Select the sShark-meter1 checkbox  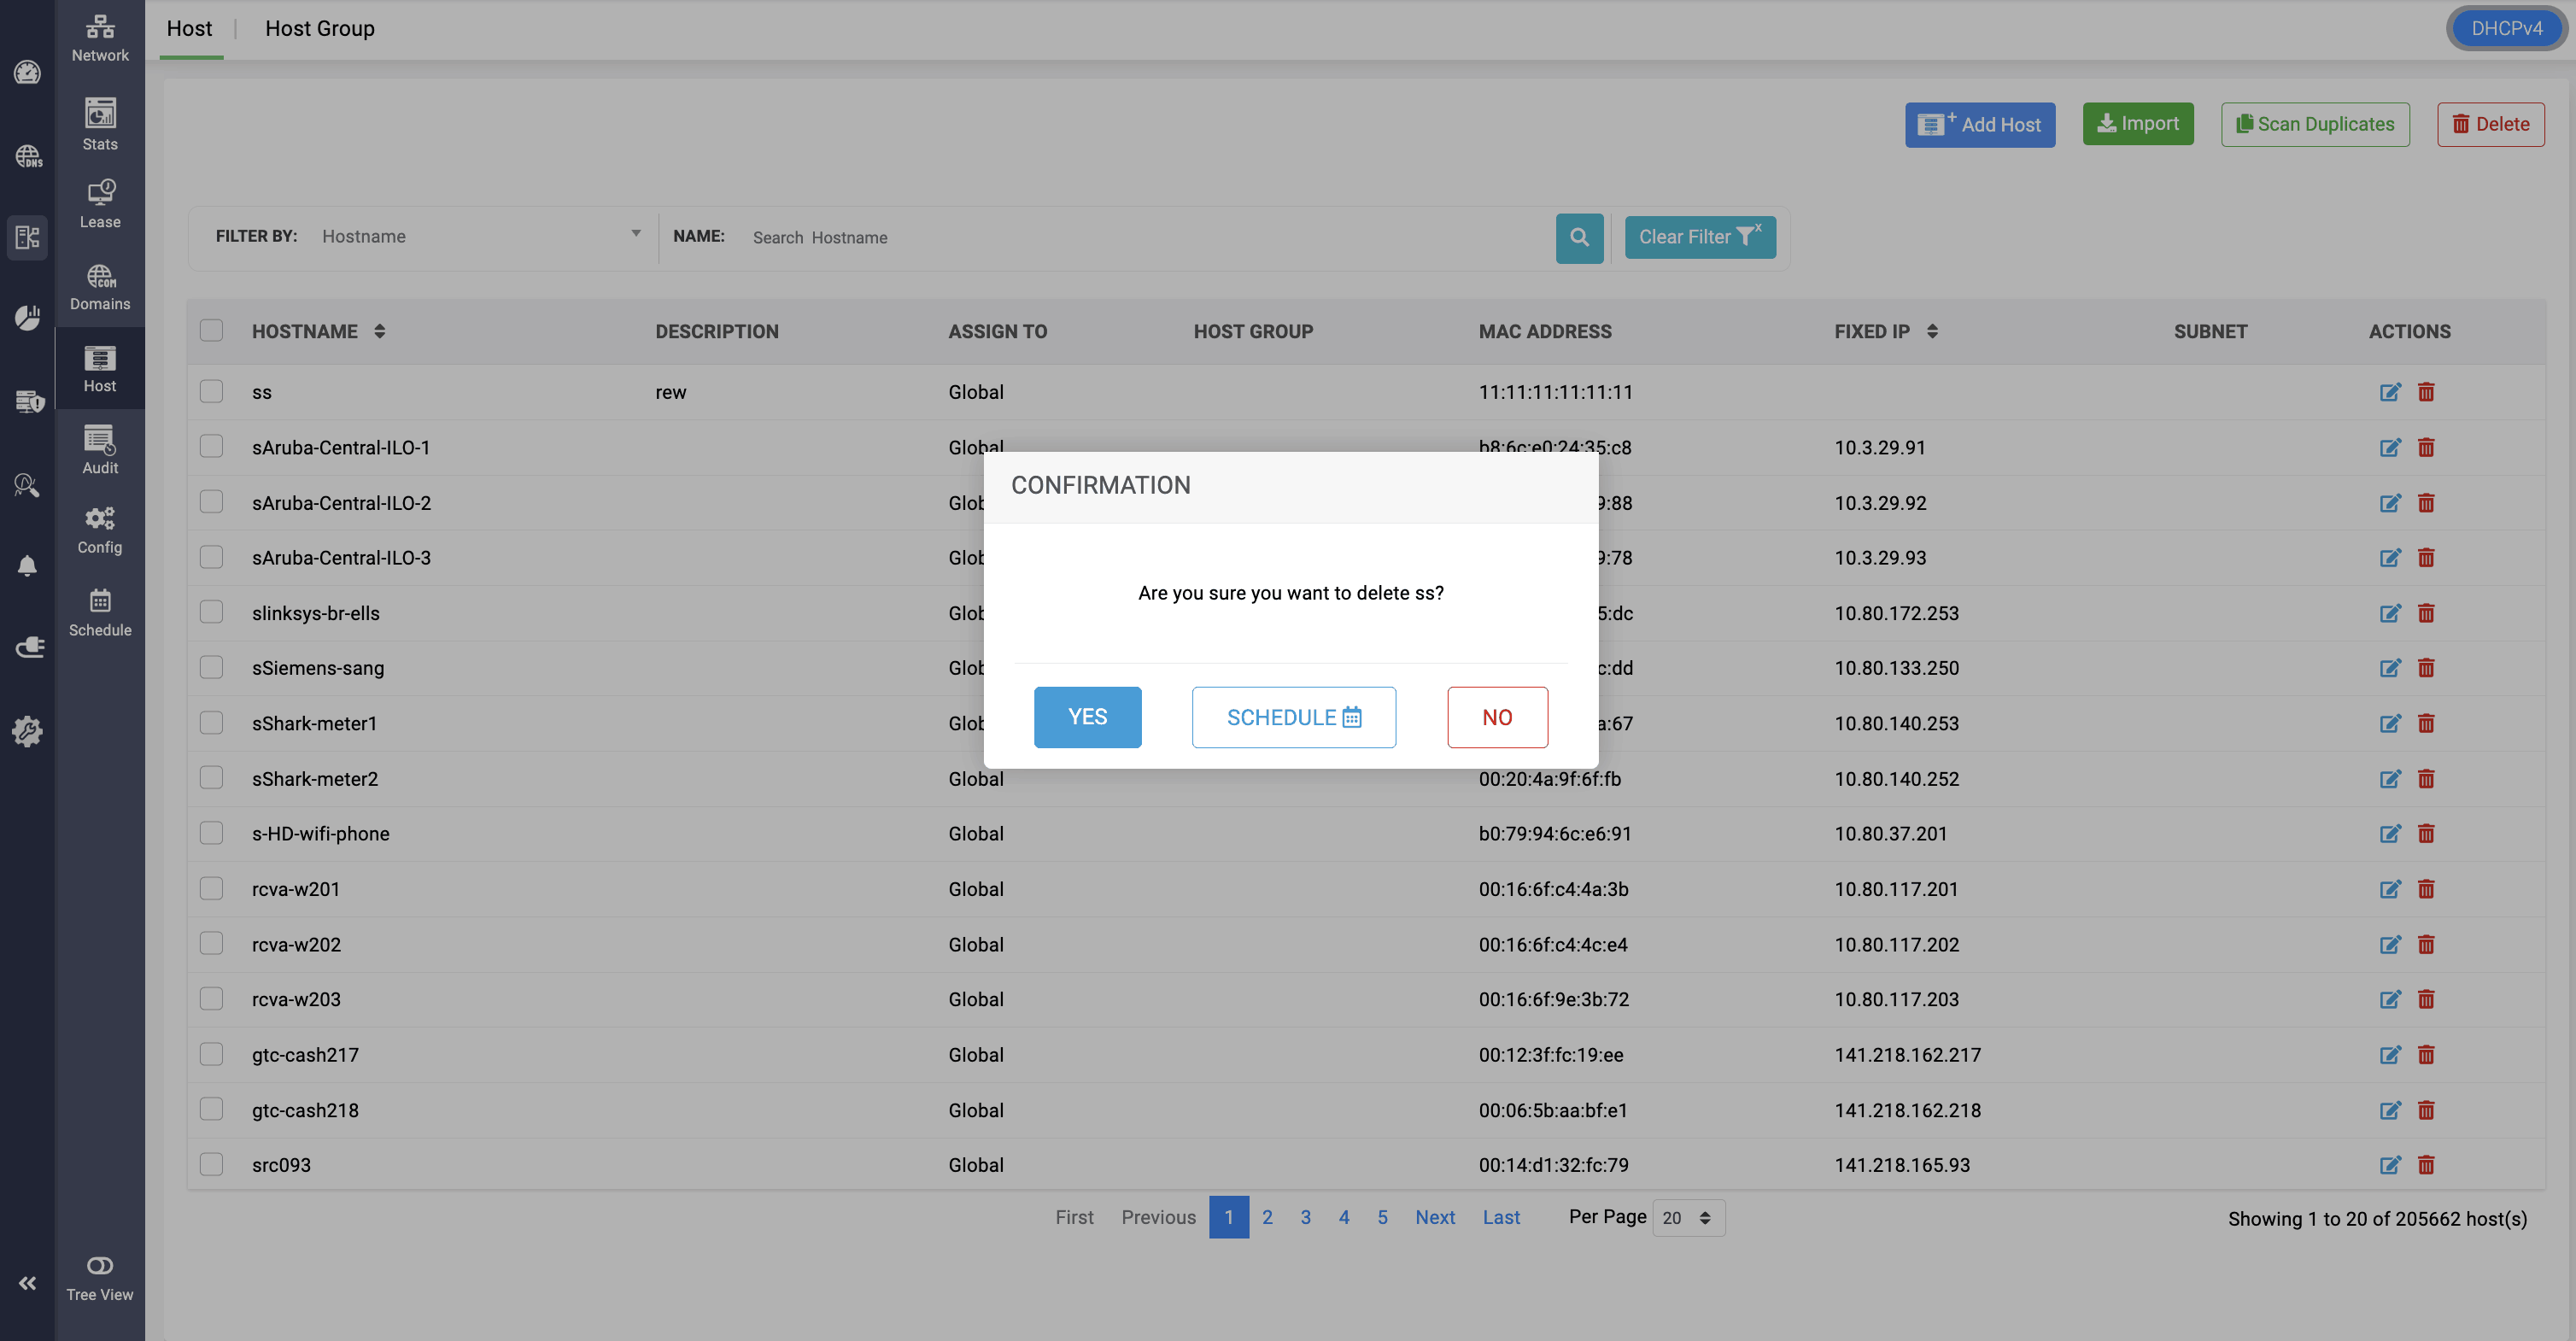point(211,722)
